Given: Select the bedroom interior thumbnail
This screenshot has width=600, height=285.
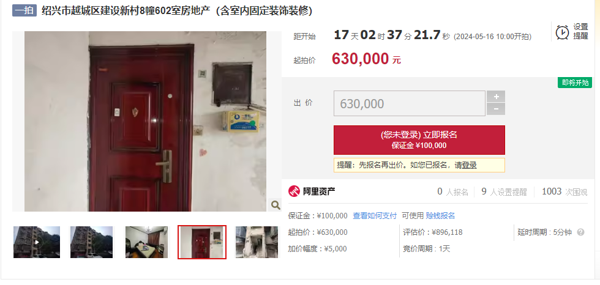Looking at the screenshot, I should [146, 242].
